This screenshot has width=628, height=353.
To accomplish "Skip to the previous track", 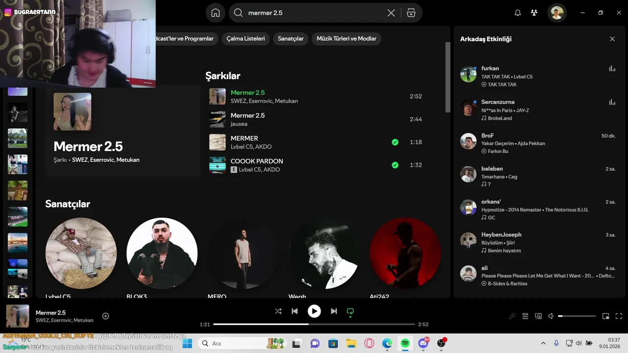I will click(x=294, y=311).
